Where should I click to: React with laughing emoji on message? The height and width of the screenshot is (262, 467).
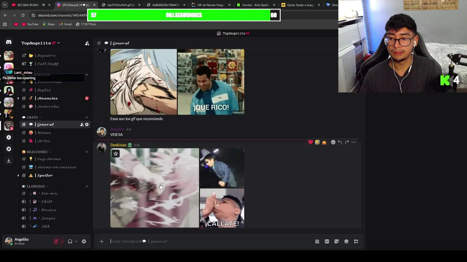[x=317, y=142]
